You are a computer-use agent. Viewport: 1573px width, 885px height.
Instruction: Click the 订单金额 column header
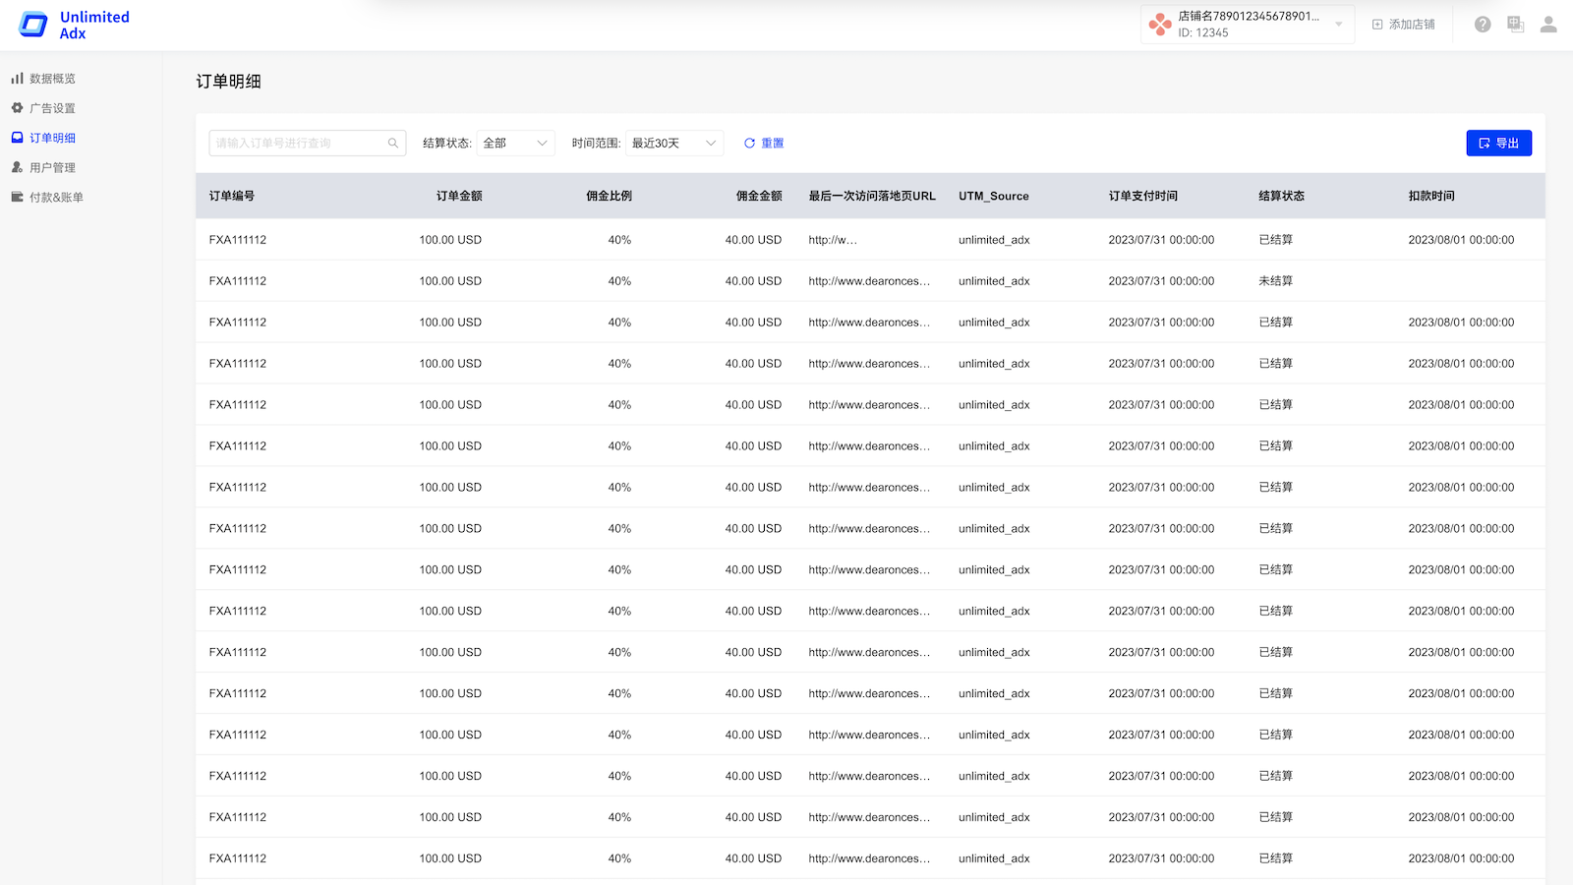click(x=459, y=196)
